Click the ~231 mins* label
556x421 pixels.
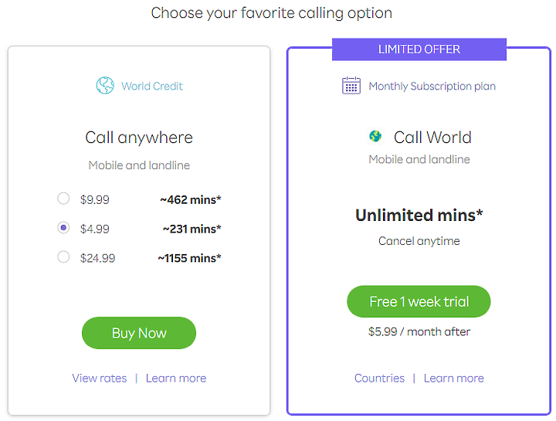(192, 229)
